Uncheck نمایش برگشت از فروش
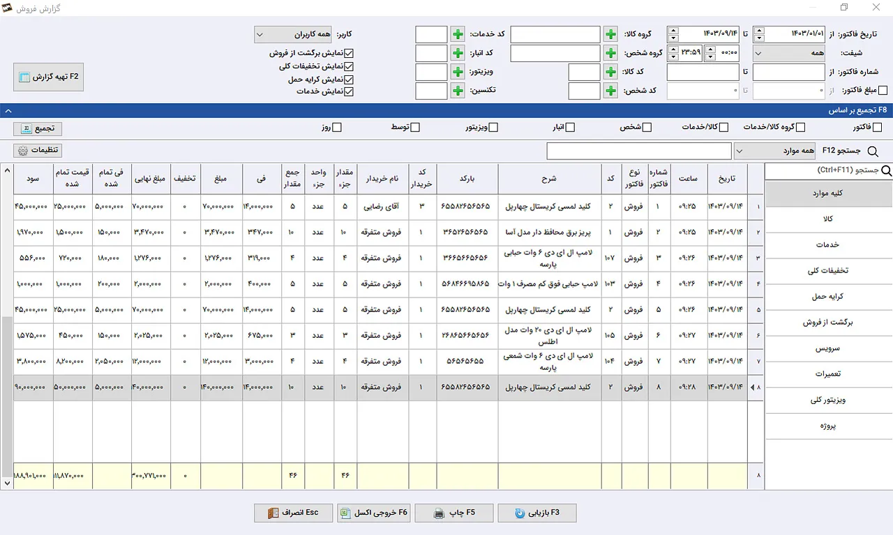 tap(350, 53)
